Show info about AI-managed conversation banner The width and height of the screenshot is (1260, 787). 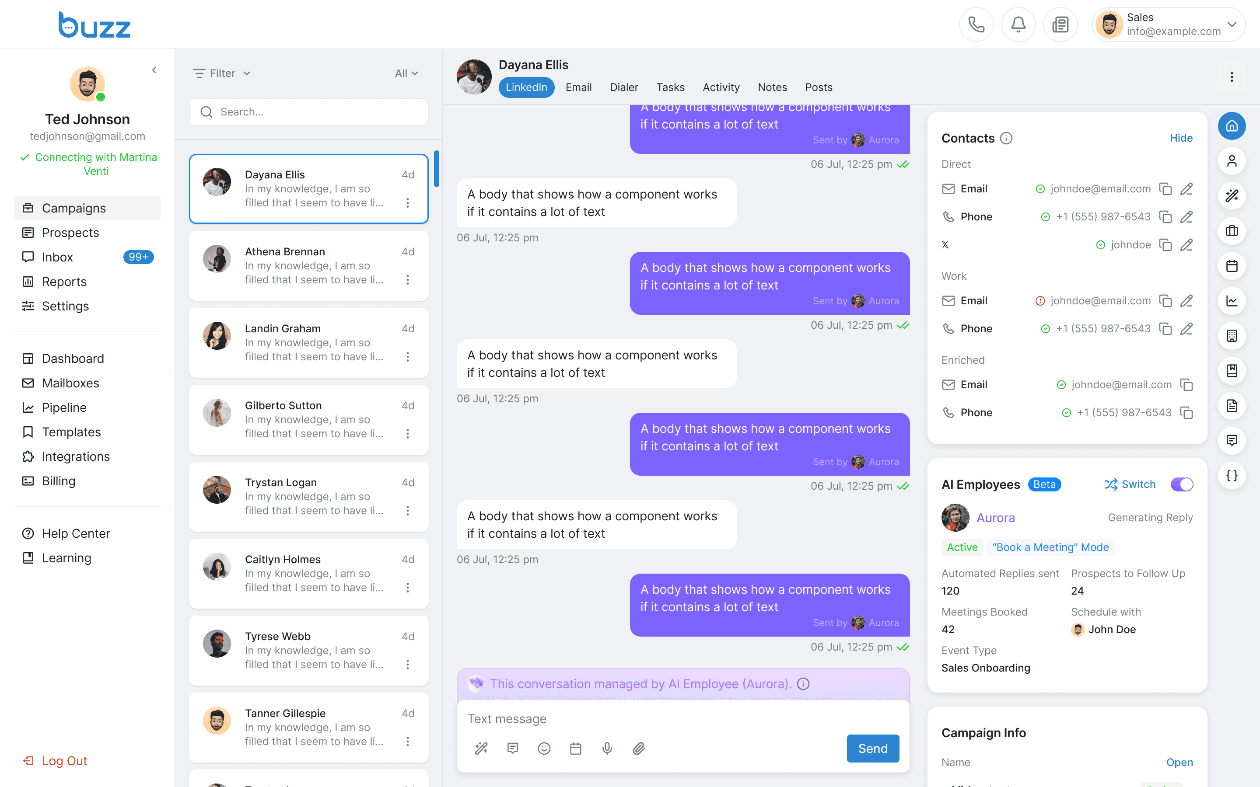click(x=803, y=684)
